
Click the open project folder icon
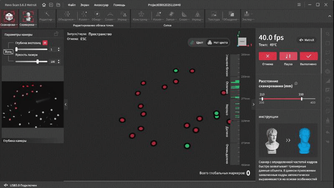57,5
